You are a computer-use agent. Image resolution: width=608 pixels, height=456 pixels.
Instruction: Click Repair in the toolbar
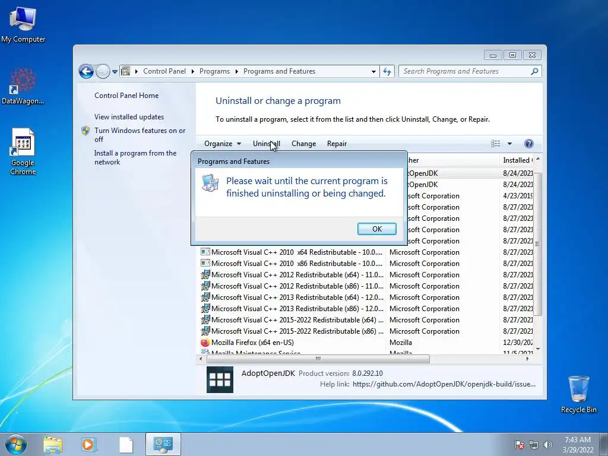(x=337, y=144)
